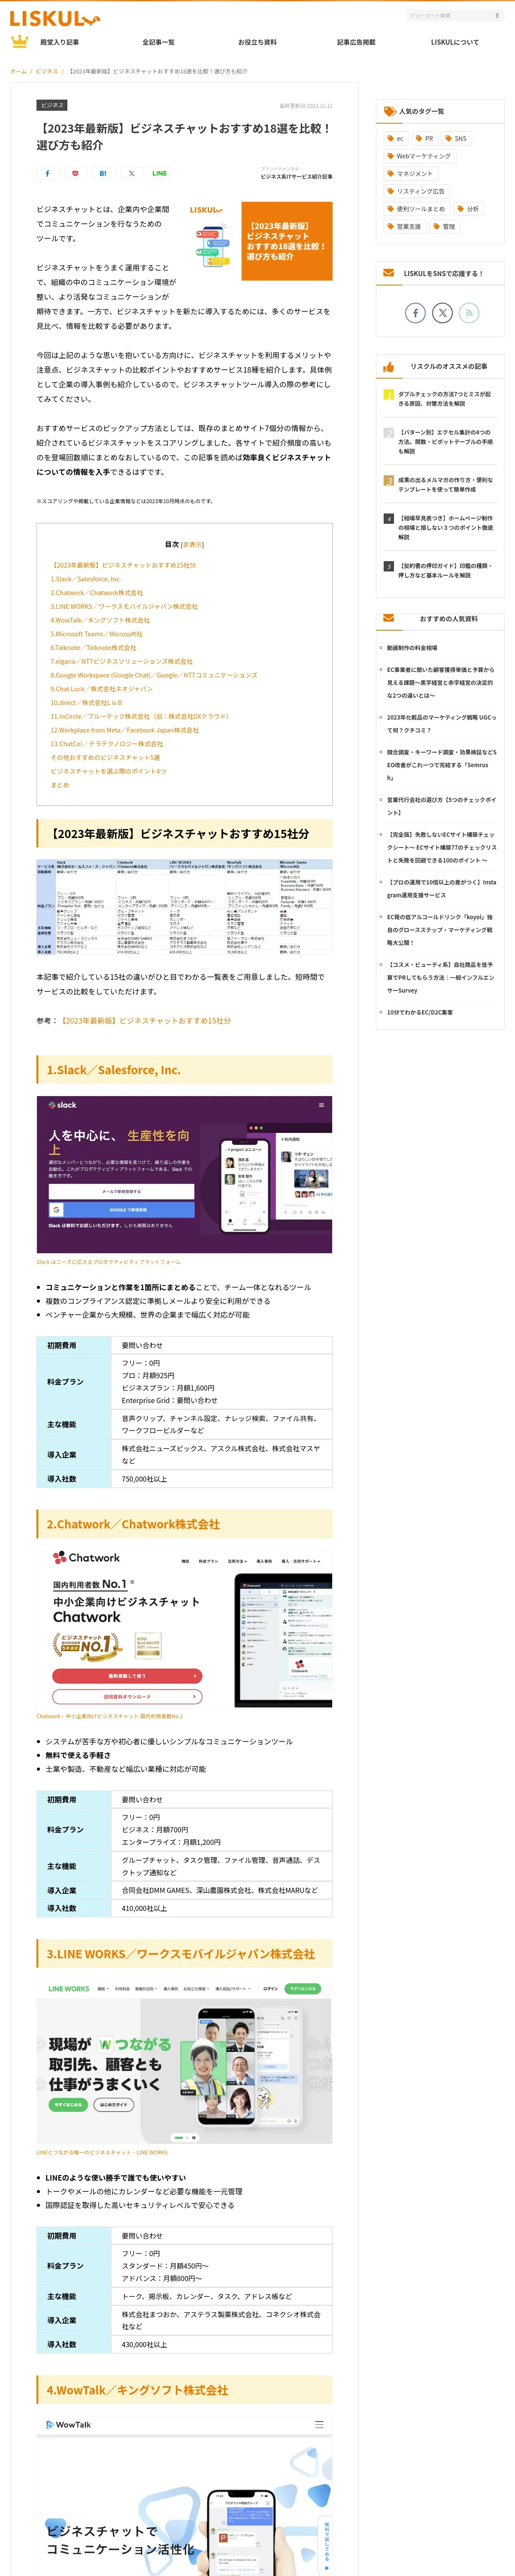The width and height of the screenshot is (515, 2576).
Task: Jump to 8.Google Workspace entry in contents
Action: click(154, 675)
